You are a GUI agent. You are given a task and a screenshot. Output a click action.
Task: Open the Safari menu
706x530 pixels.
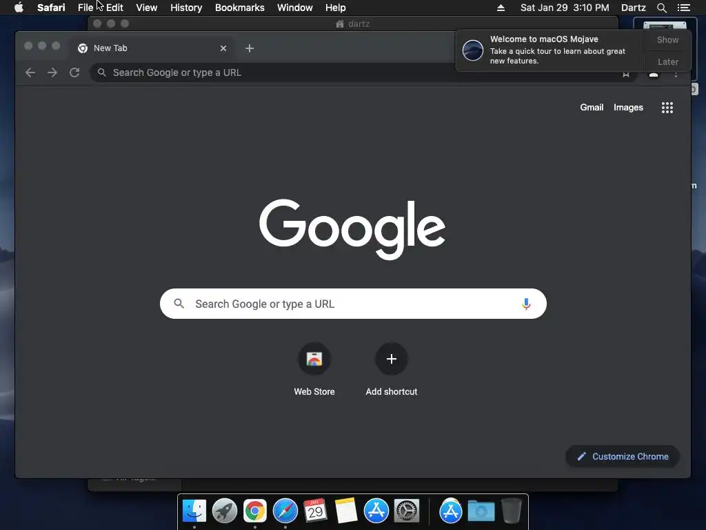tap(51, 8)
